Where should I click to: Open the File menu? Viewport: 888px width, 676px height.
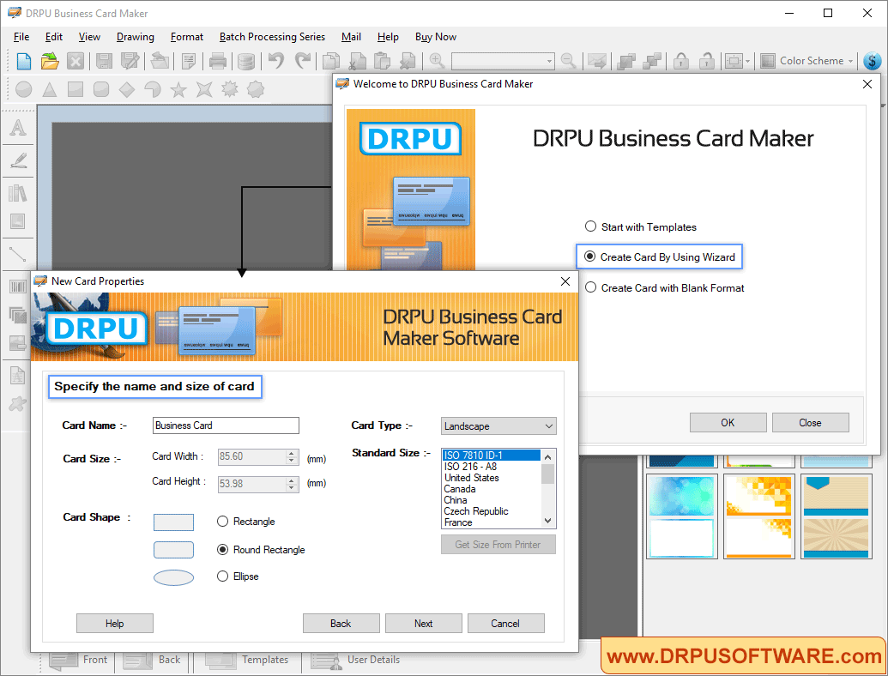pyautogui.click(x=21, y=37)
